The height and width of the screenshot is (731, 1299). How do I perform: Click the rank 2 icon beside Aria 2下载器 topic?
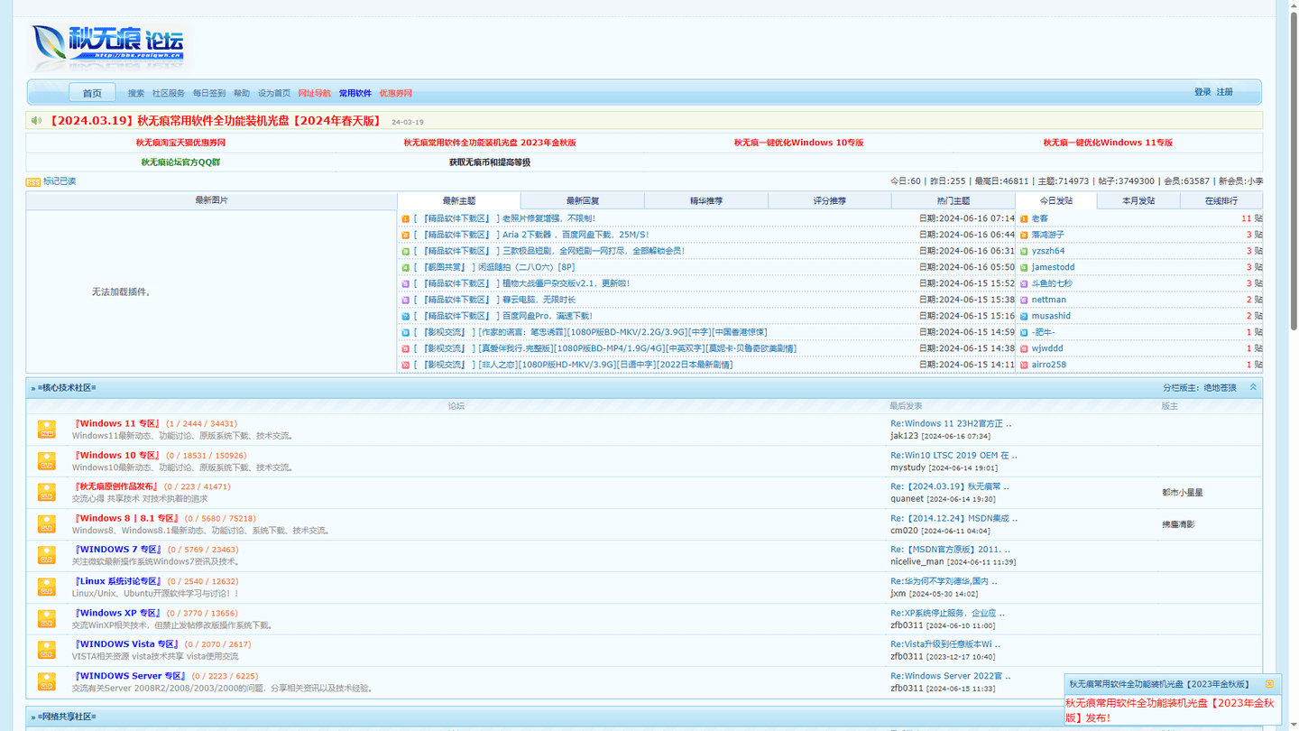point(406,236)
